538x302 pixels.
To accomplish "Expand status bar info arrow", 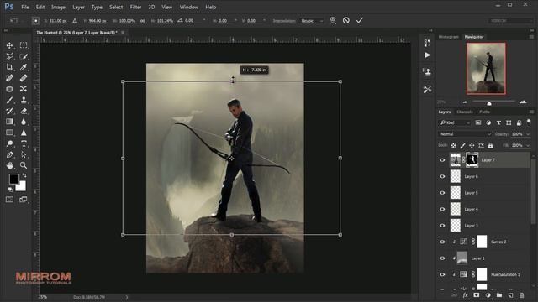I will click(127, 297).
